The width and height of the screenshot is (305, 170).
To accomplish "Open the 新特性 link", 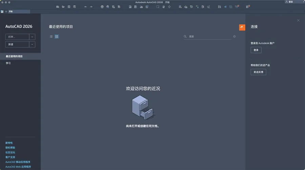I will pyautogui.click(x=9, y=143).
